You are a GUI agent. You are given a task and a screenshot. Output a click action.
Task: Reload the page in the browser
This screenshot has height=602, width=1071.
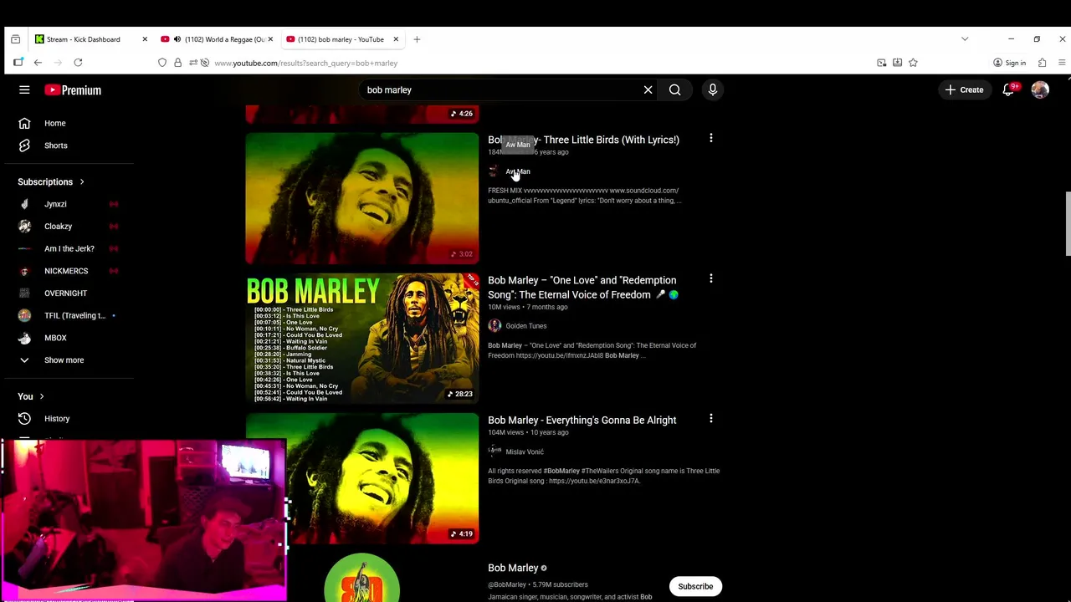click(x=78, y=63)
